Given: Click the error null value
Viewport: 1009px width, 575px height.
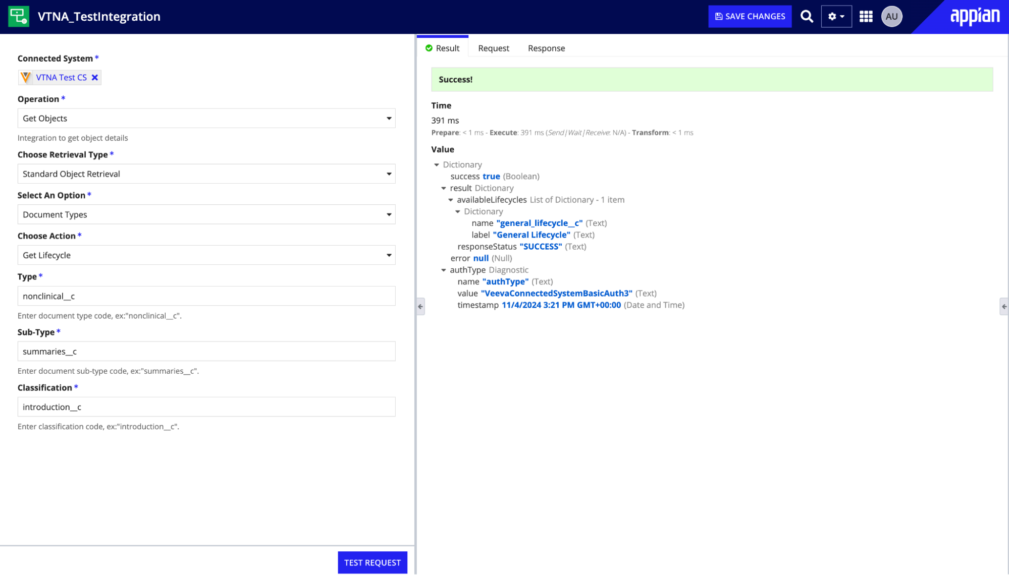Looking at the screenshot, I should pos(481,258).
